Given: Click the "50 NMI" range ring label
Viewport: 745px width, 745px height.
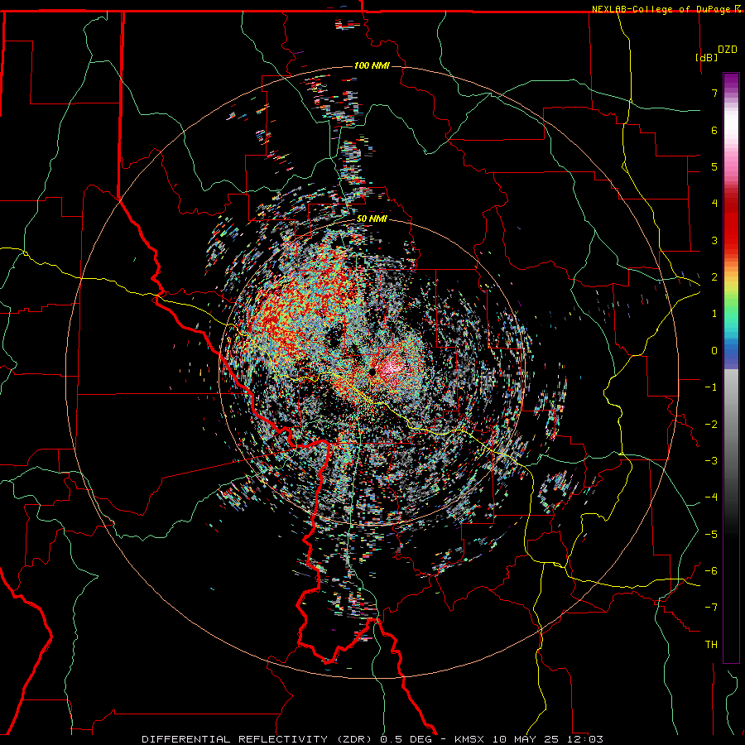Looking at the screenshot, I should tap(372, 219).
